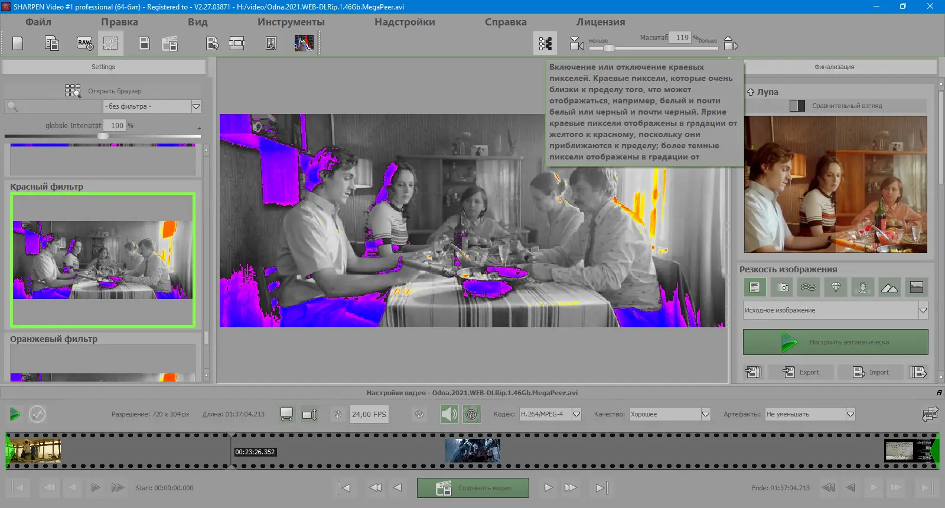The image size is (945, 508).
Task: Click the 'Настроить автоматически' button
Action: (x=836, y=342)
